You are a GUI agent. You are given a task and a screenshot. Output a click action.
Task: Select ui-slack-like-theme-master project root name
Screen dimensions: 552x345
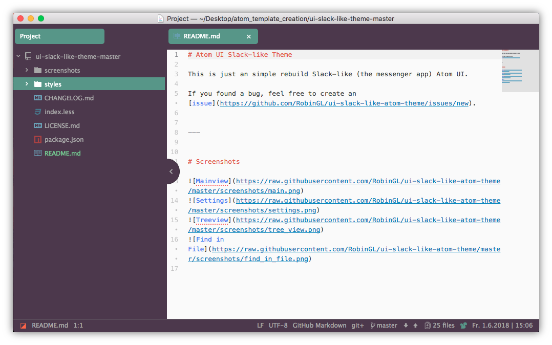pyautogui.click(x=78, y=56)
